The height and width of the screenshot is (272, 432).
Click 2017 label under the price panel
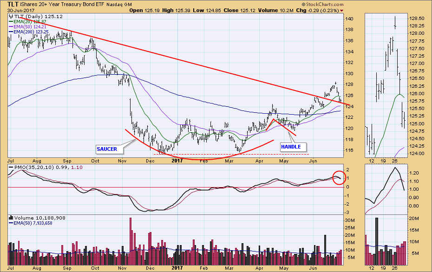[x=177, y=161]
